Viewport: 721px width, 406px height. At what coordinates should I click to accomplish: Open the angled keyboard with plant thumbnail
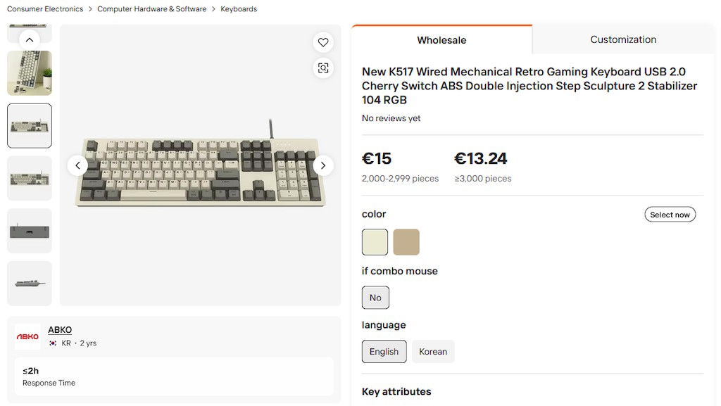click(30, 73)
